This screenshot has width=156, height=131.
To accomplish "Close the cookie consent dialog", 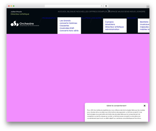I will [144, 106].
